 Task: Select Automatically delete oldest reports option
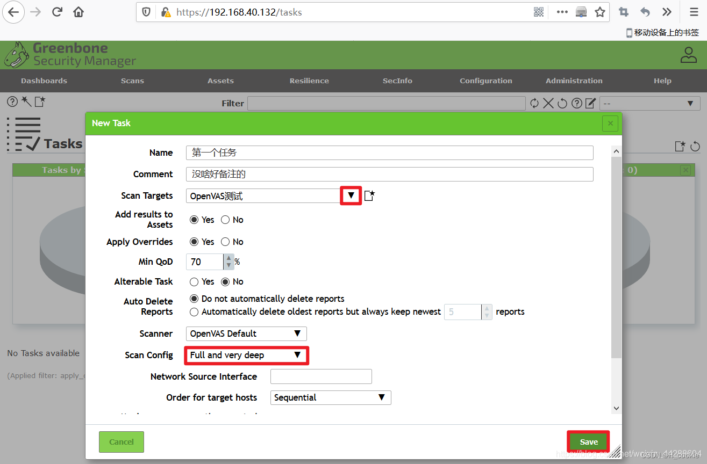pyautogui.click(x=194, y=311)
